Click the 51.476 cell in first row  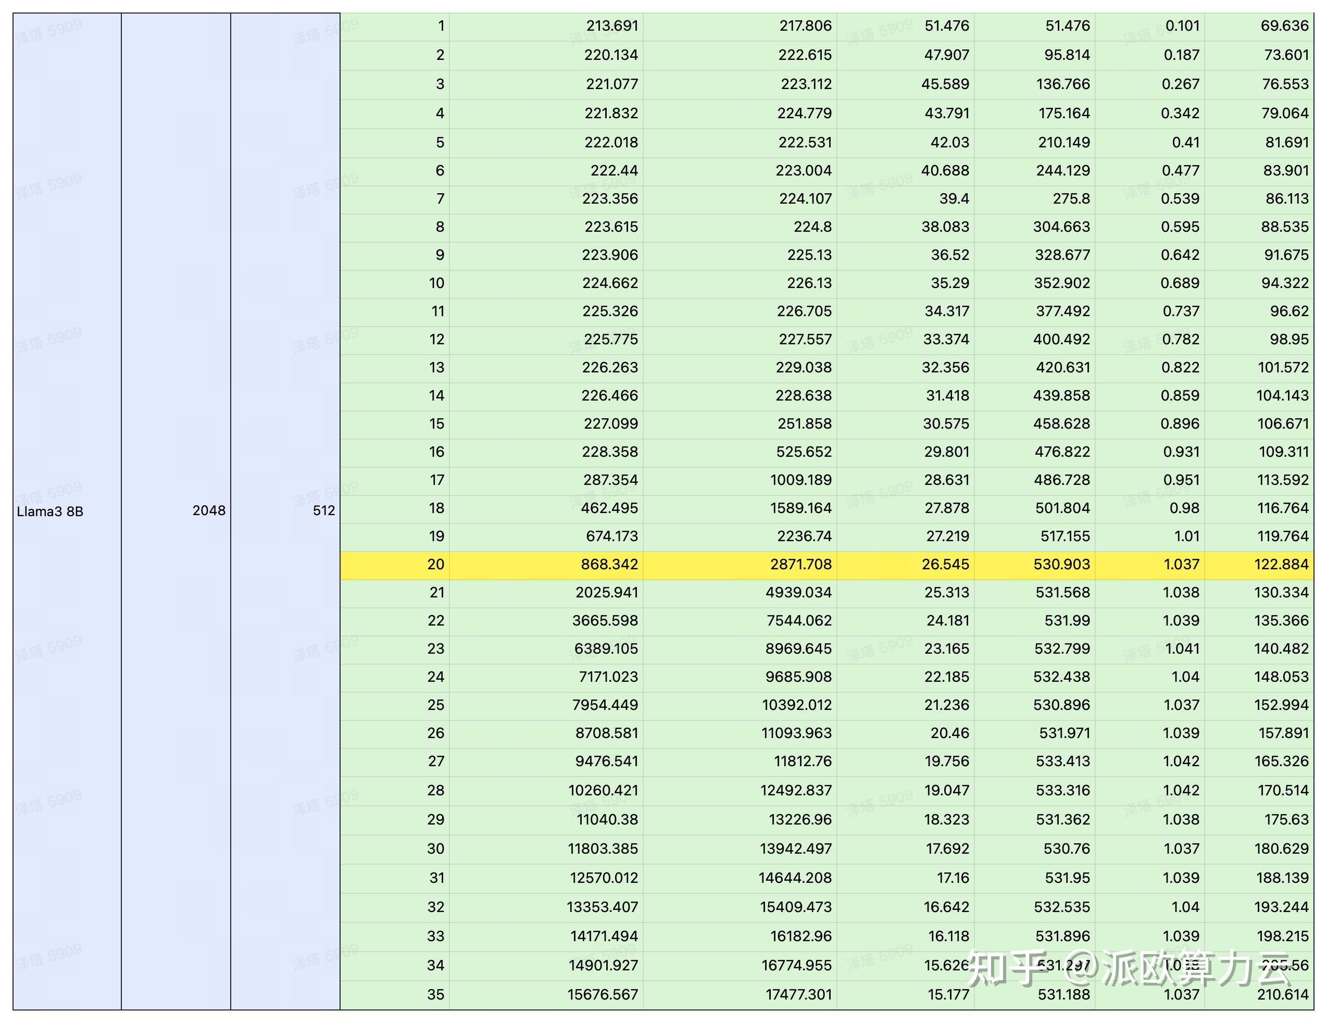coord(947,26)
